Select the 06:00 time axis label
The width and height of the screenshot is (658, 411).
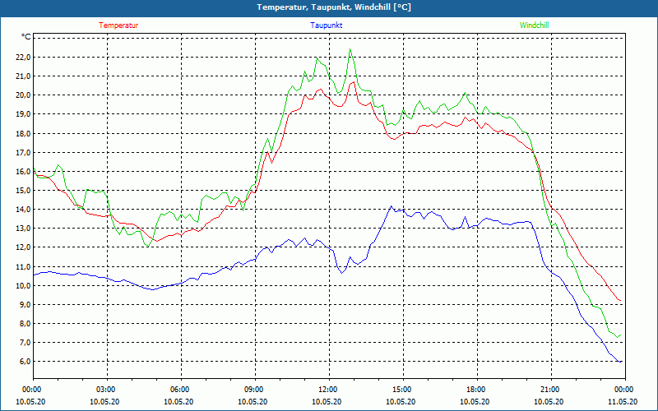180,390
